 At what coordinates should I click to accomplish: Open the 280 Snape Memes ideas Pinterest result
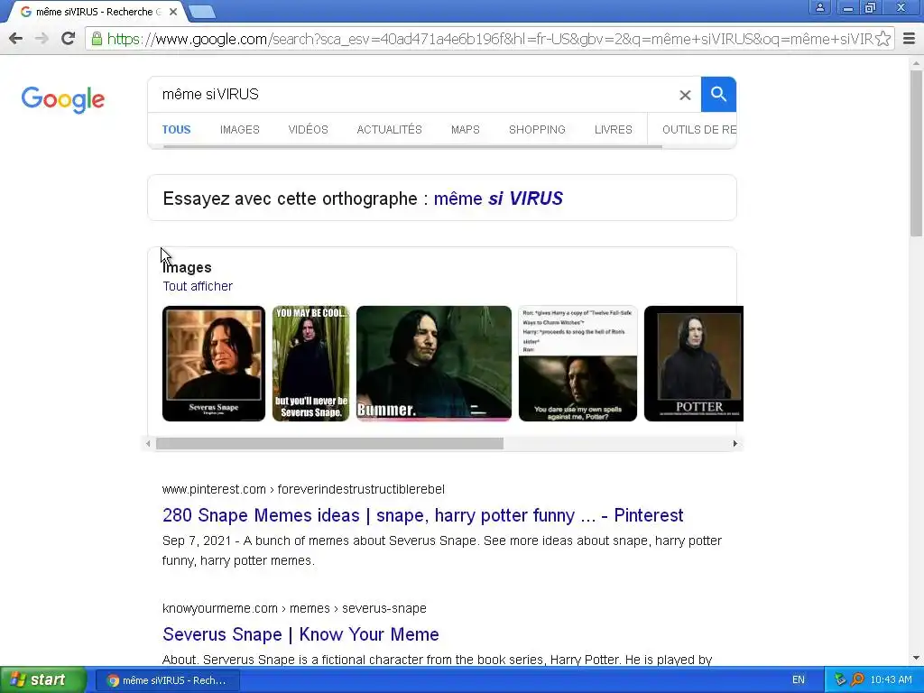pyautogui.click(x=422, y=515)
